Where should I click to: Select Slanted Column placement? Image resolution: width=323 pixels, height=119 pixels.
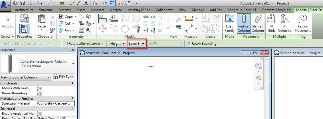click(258, 23)
